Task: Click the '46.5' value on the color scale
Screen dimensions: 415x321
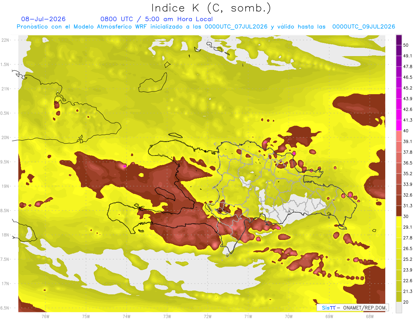Action: [x=408, y=77]
